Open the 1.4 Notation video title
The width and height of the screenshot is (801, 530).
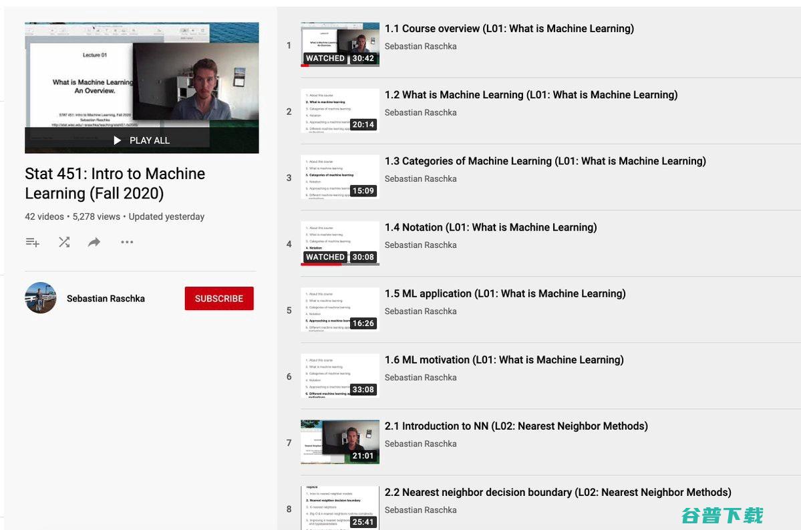coord(490,227)
